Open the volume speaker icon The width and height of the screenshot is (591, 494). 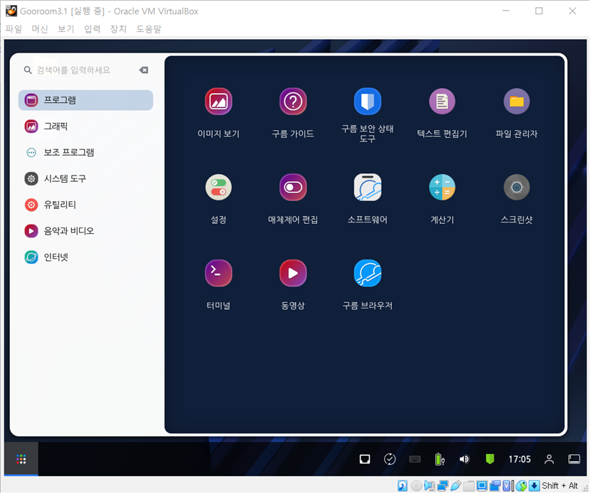point(465,460)
